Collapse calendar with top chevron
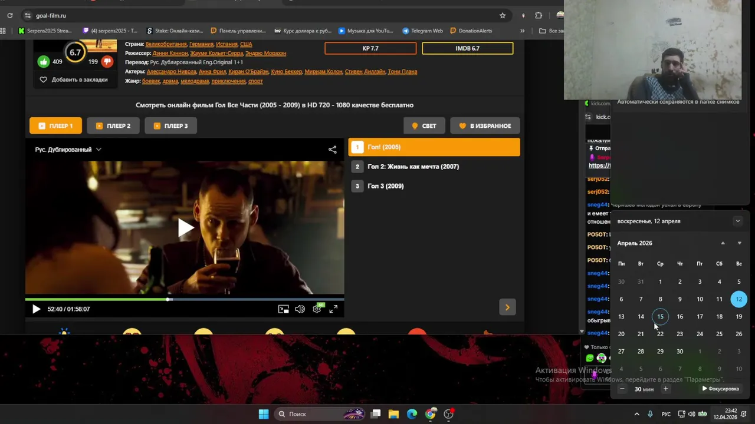The image size is (755, 424). [737, 221]
